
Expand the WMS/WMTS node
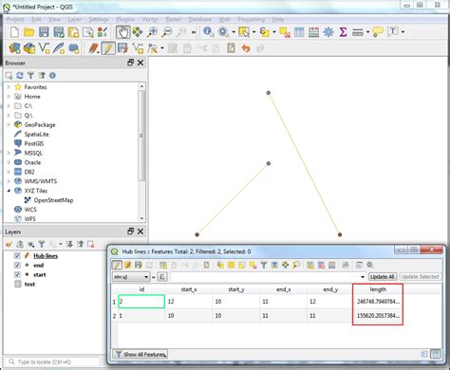9,181
